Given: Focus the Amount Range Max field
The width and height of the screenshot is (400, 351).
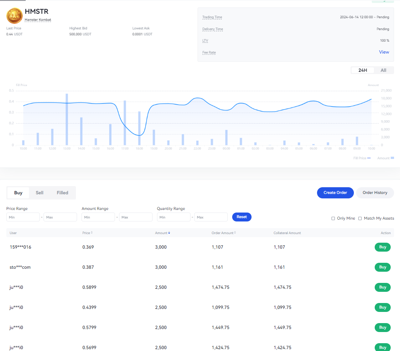Looking at the screenshot, I should 136,217.
